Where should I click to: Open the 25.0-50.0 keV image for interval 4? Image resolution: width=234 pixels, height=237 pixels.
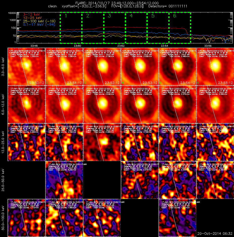click(140, 180)
